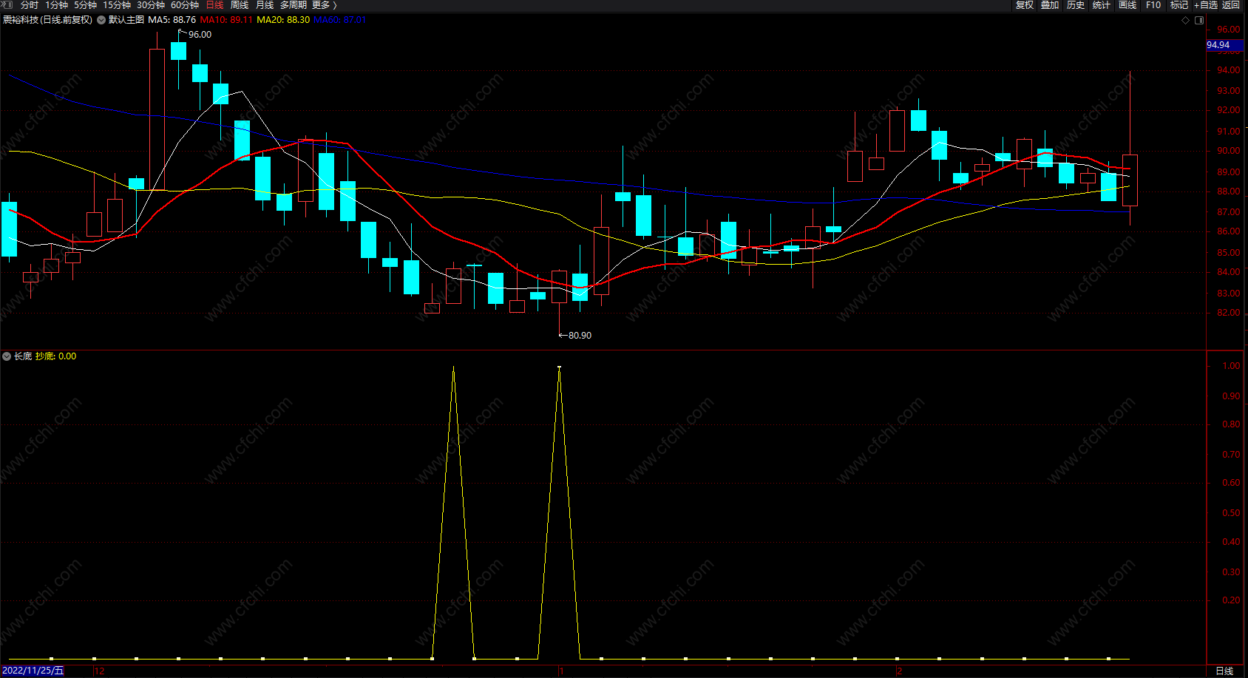Click the 94.94 current price marker
This screenshot has width=1248, height=678.
tap(1224, 45)
